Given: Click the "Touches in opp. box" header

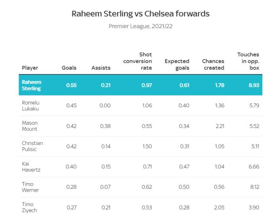Looking at the screenshot, I should (248, 61).
